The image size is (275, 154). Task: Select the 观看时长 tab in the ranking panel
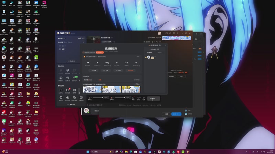point(150,53)
